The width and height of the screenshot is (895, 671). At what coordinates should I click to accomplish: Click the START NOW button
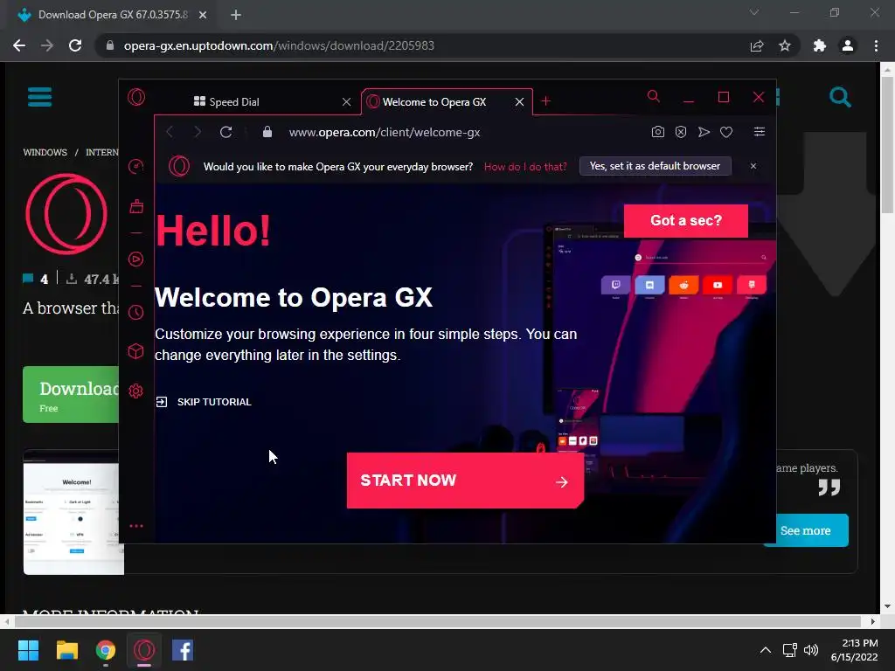pos(465,481)
